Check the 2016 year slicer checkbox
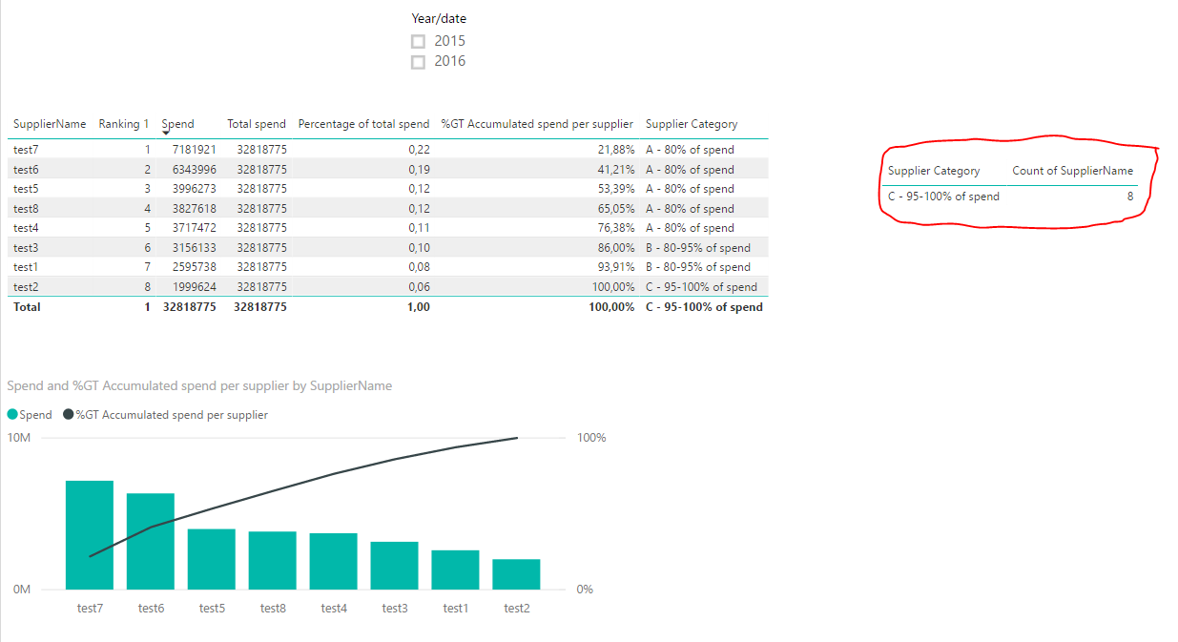This screenshot has width=1178, height=642. (418, 62)
